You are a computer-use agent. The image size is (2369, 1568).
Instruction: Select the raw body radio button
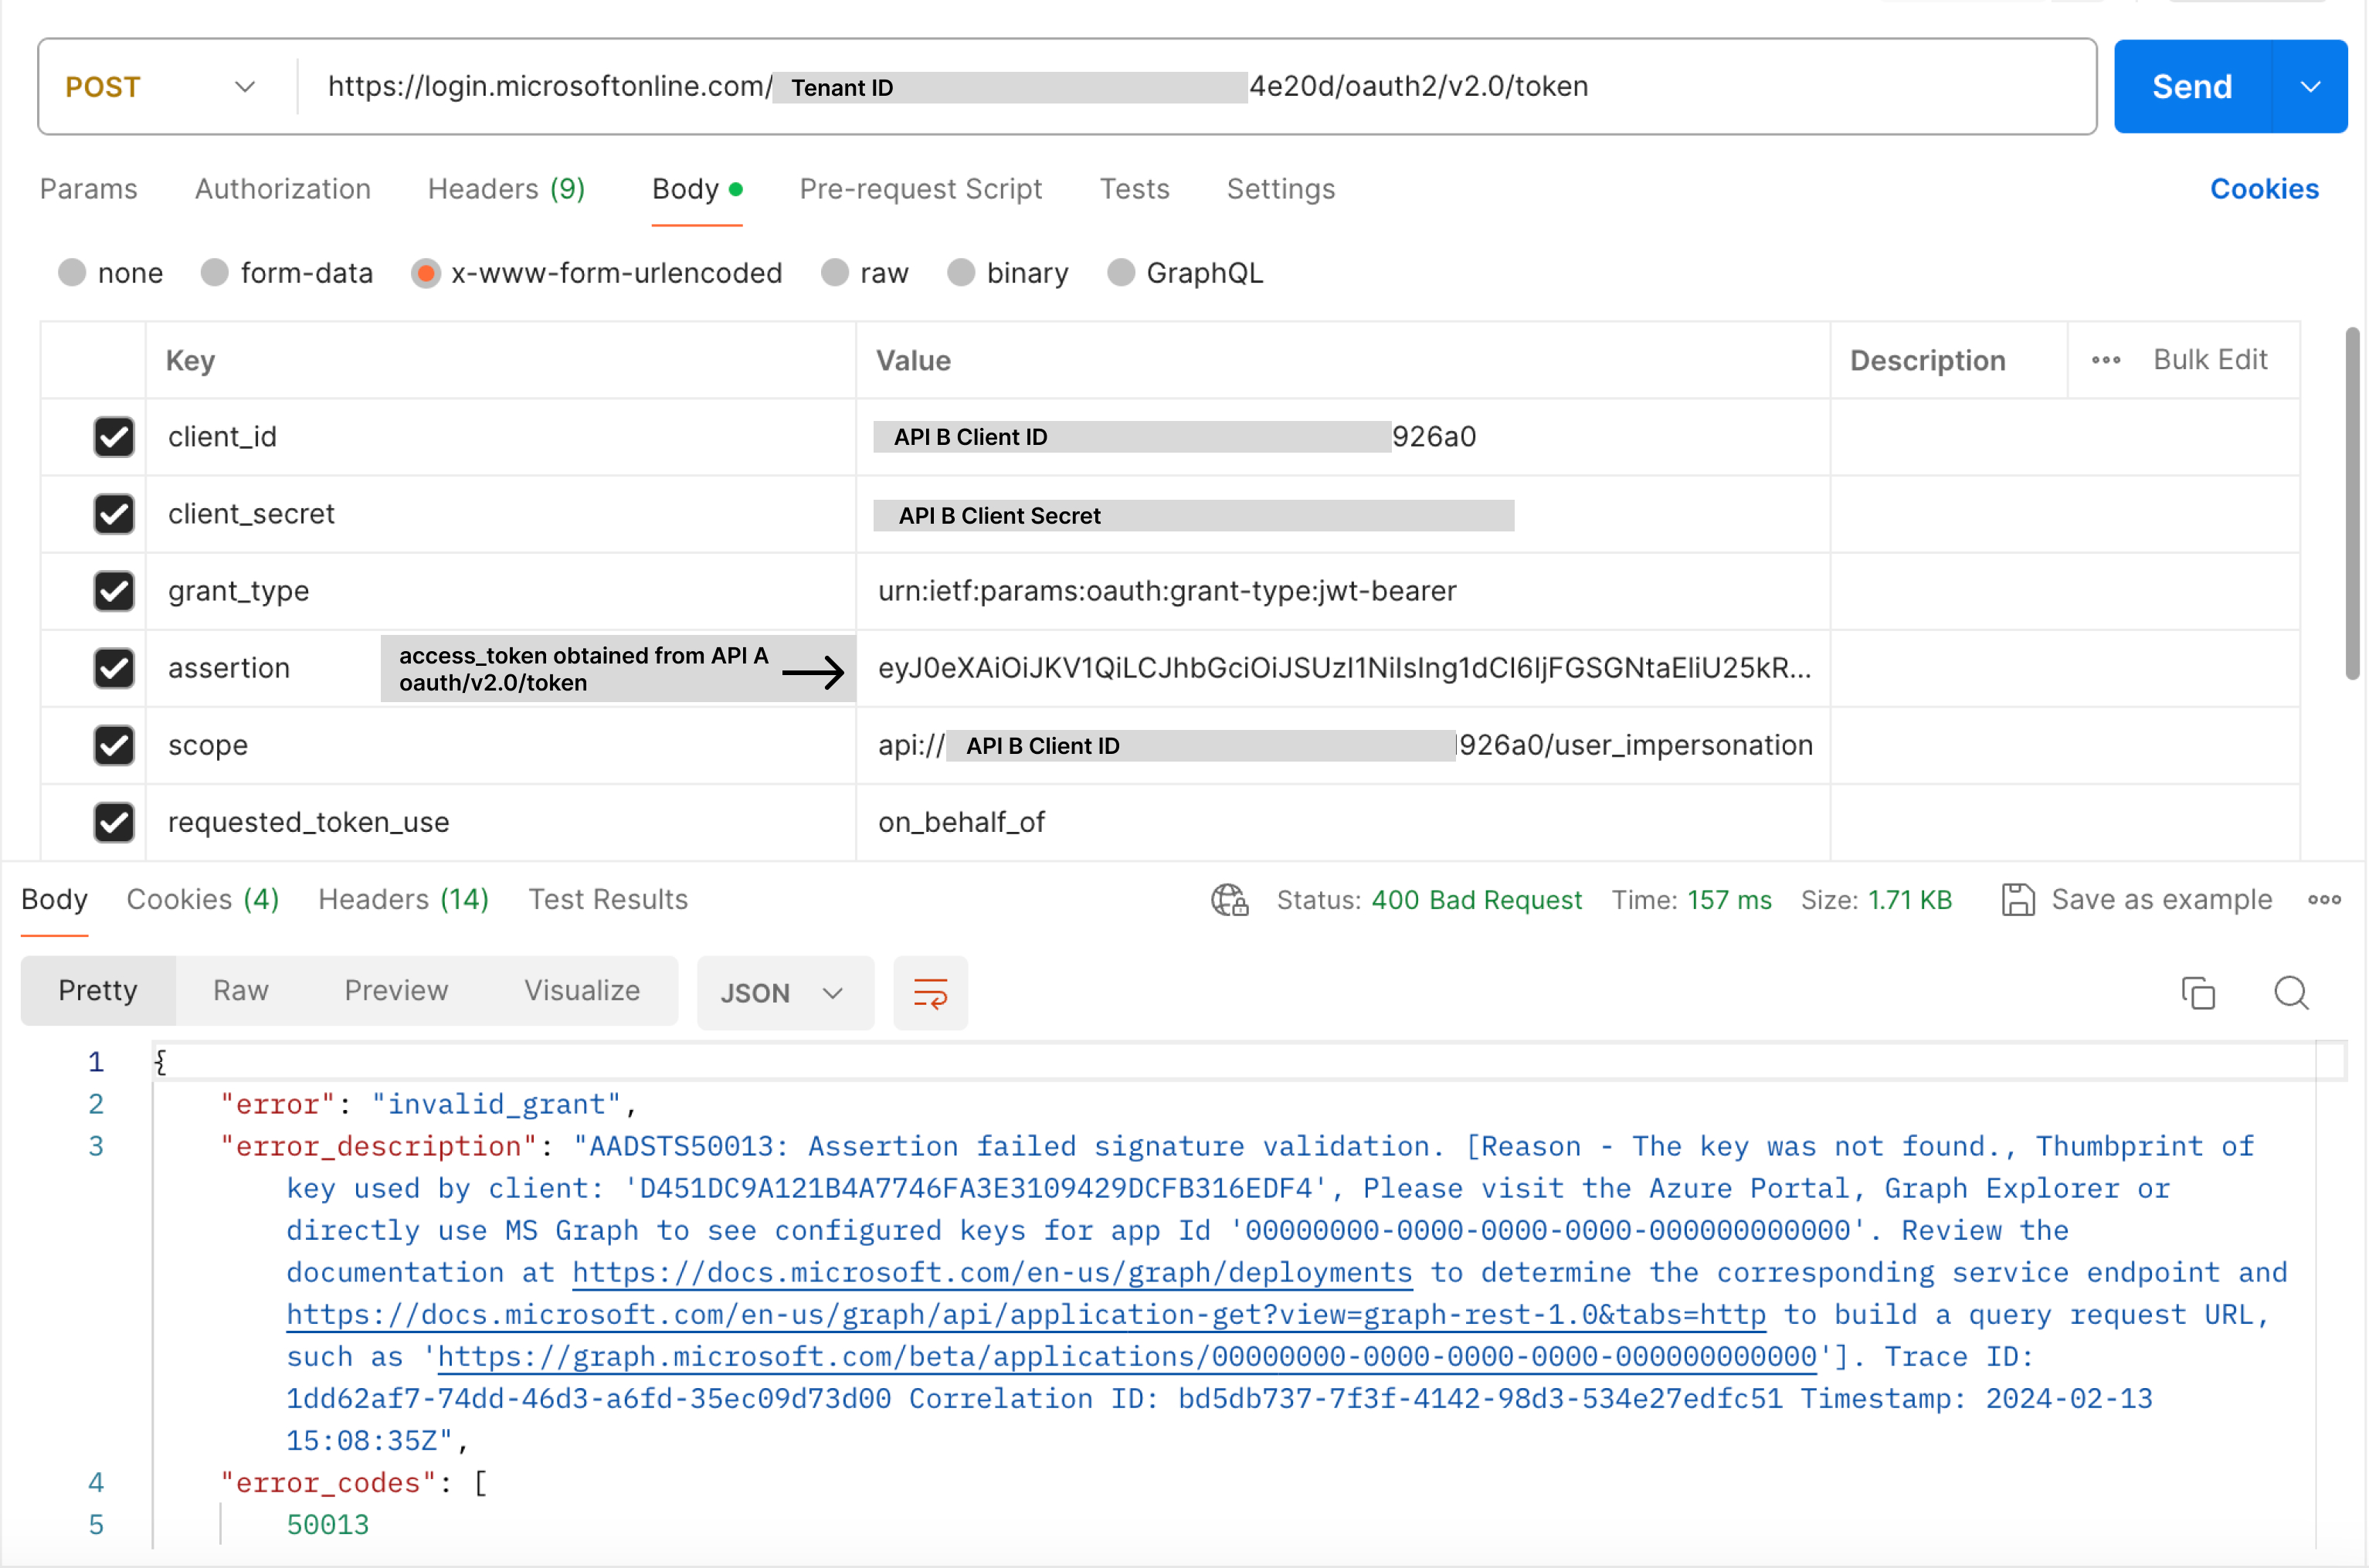tap(835, 273)
